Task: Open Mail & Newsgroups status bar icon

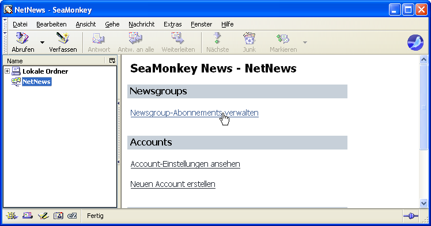Action: 28,216
